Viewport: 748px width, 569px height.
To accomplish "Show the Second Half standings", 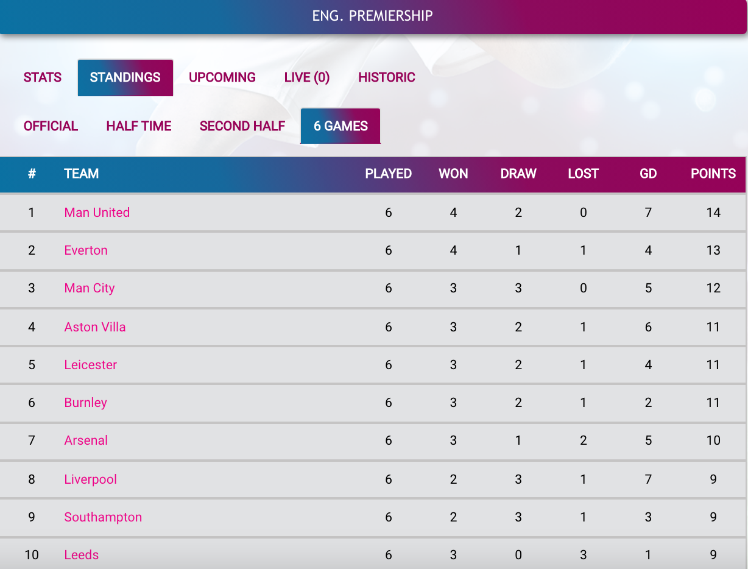I will (242, 126).
